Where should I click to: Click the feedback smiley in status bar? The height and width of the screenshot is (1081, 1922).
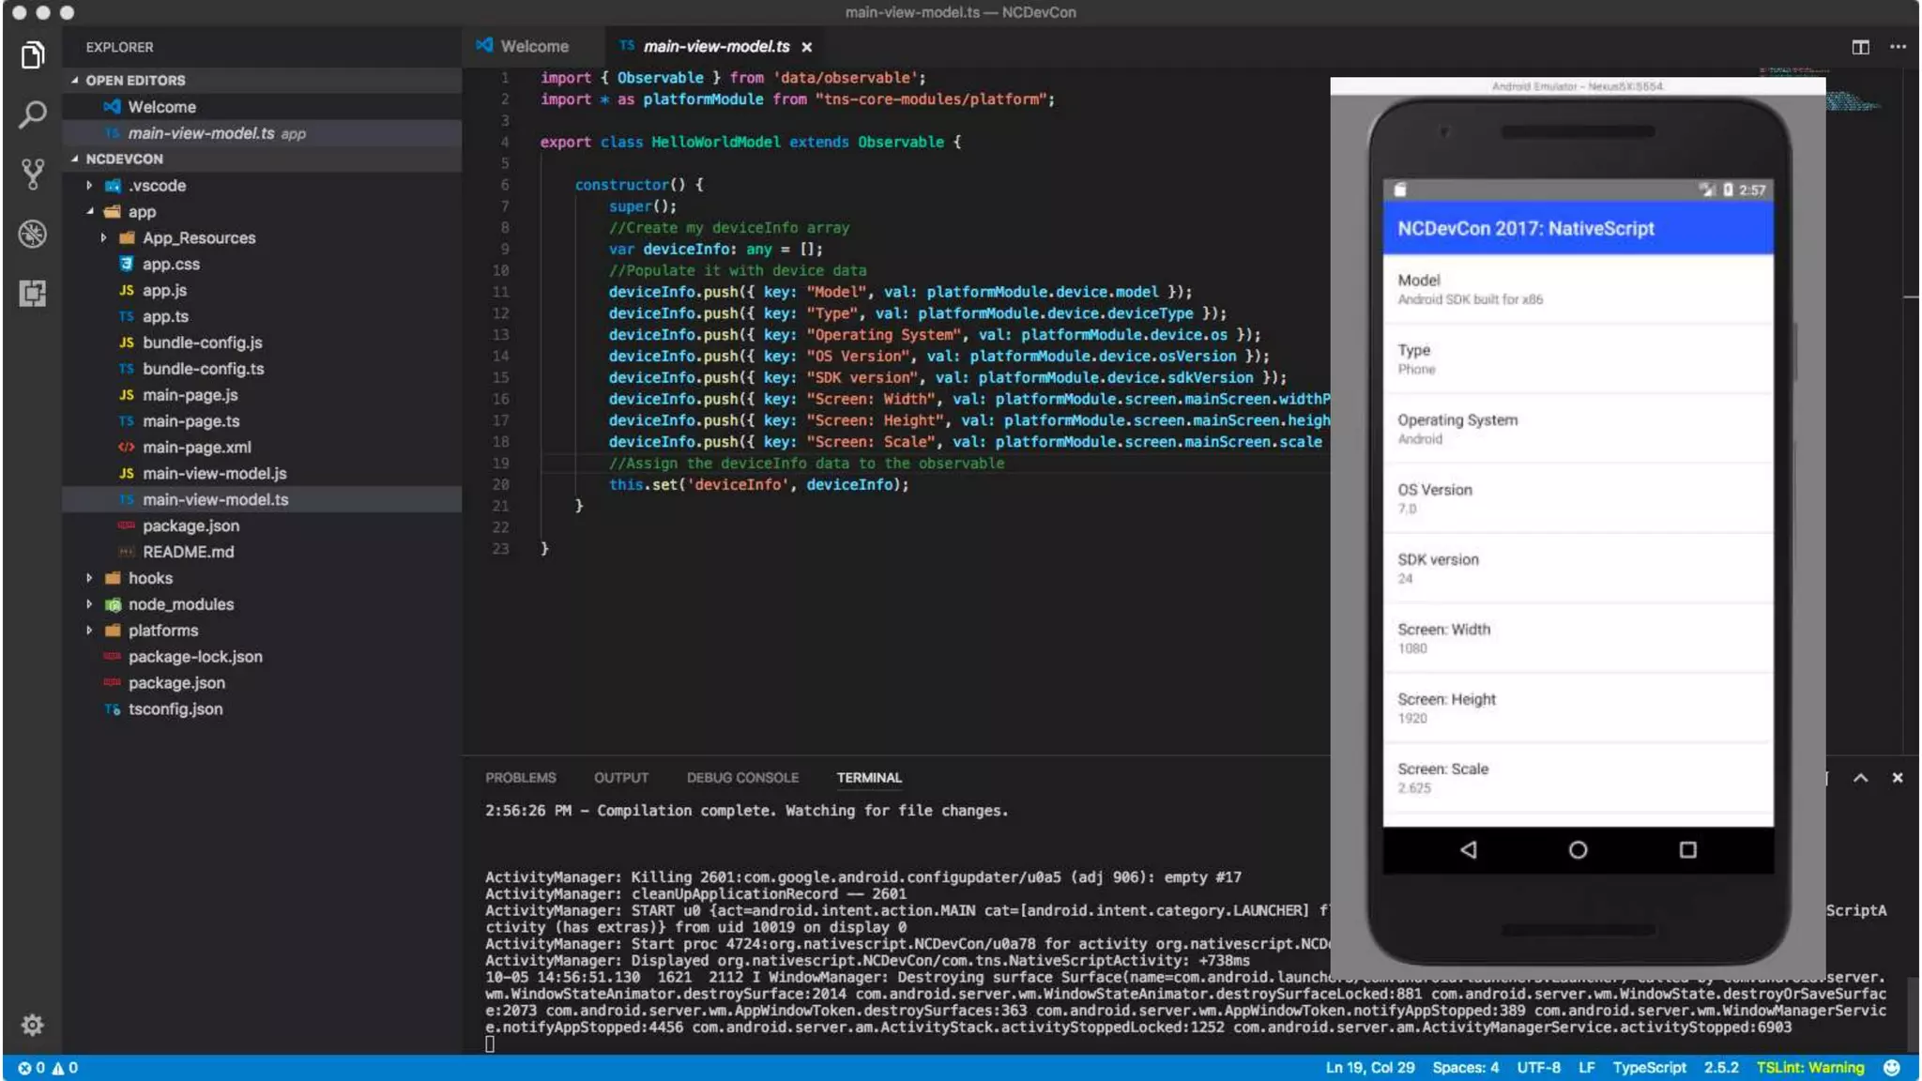(x=1891, y=1068)
